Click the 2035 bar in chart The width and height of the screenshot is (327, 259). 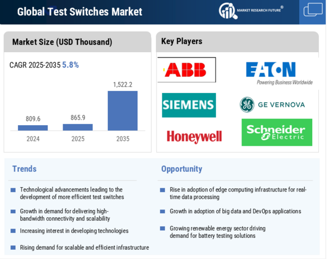[123, 110]
